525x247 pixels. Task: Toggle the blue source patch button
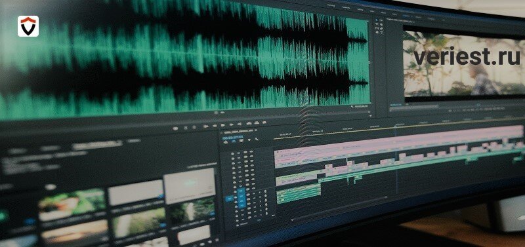[x=229, y=199]
